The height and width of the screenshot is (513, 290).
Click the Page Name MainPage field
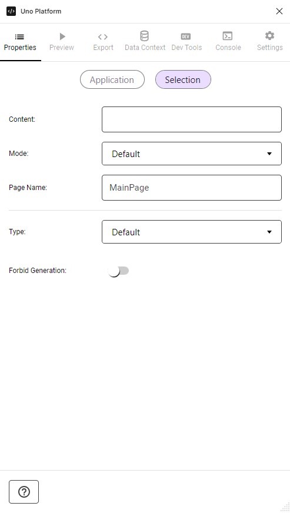[192, 188]
